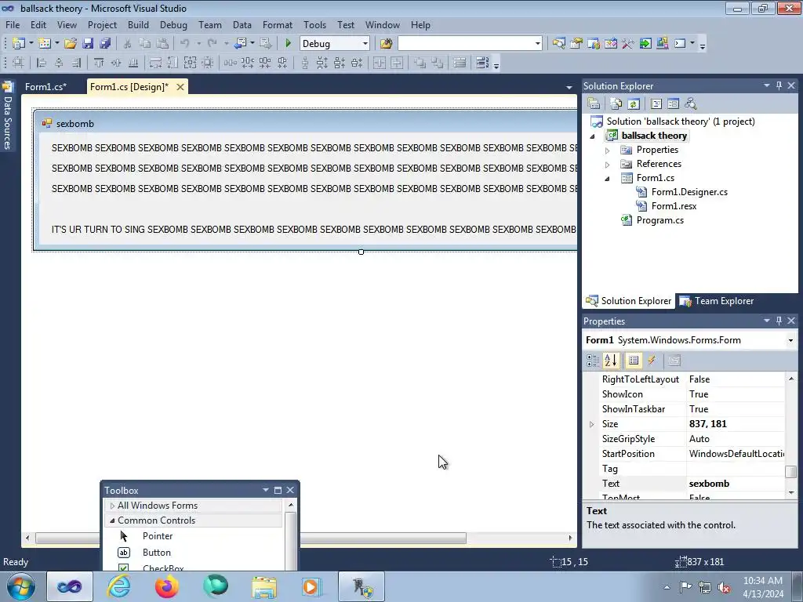Click the Properties icon in Solution Explorer toolbar
The height and width of the screenshot is (602, 803).
(594, 104)
